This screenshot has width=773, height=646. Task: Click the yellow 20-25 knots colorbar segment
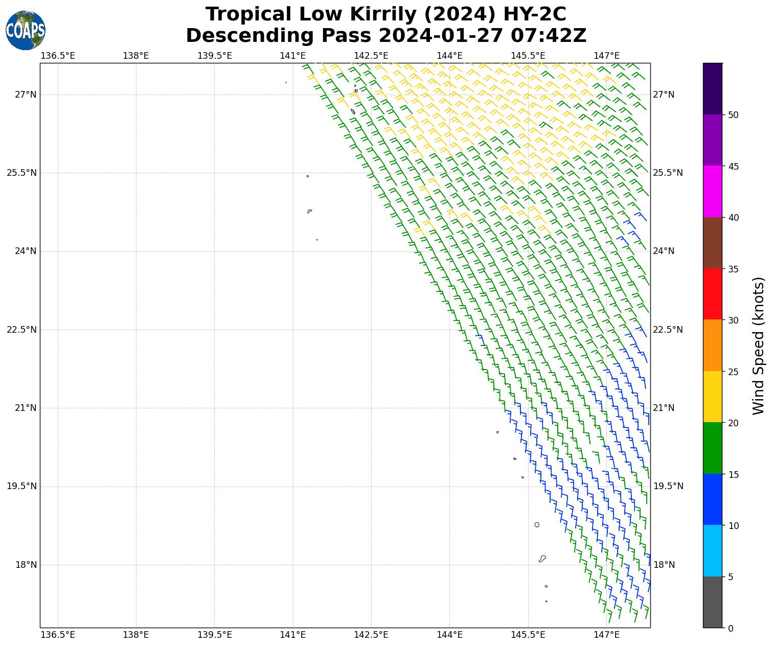pos(712,397)
